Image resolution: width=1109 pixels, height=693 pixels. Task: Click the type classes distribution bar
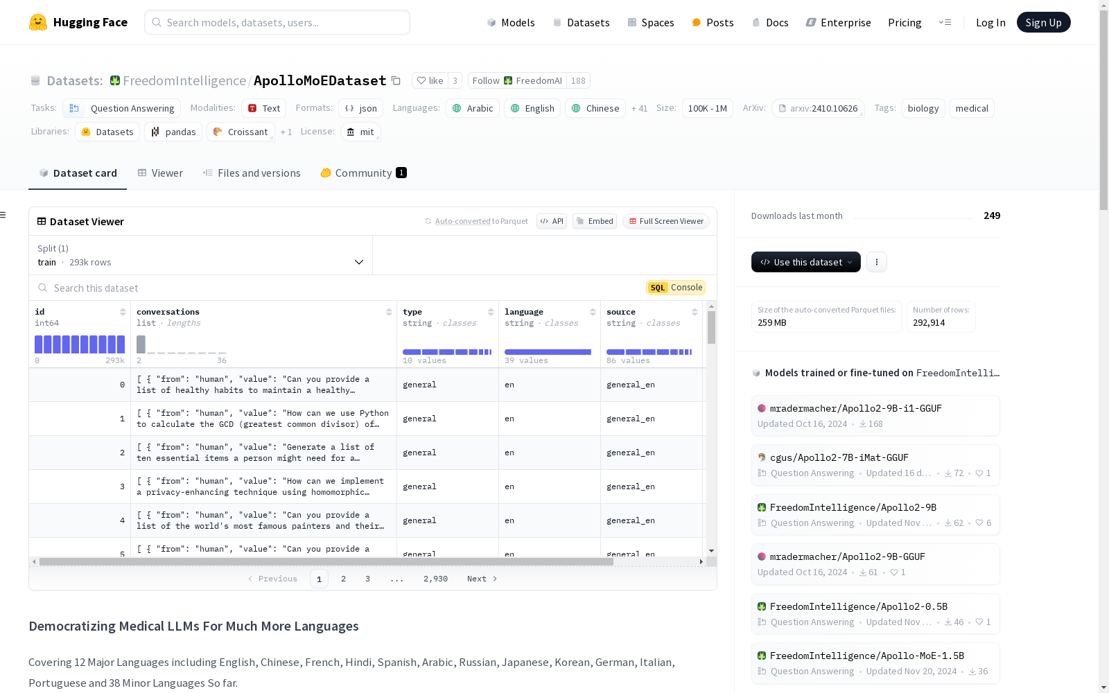(447, 352)
